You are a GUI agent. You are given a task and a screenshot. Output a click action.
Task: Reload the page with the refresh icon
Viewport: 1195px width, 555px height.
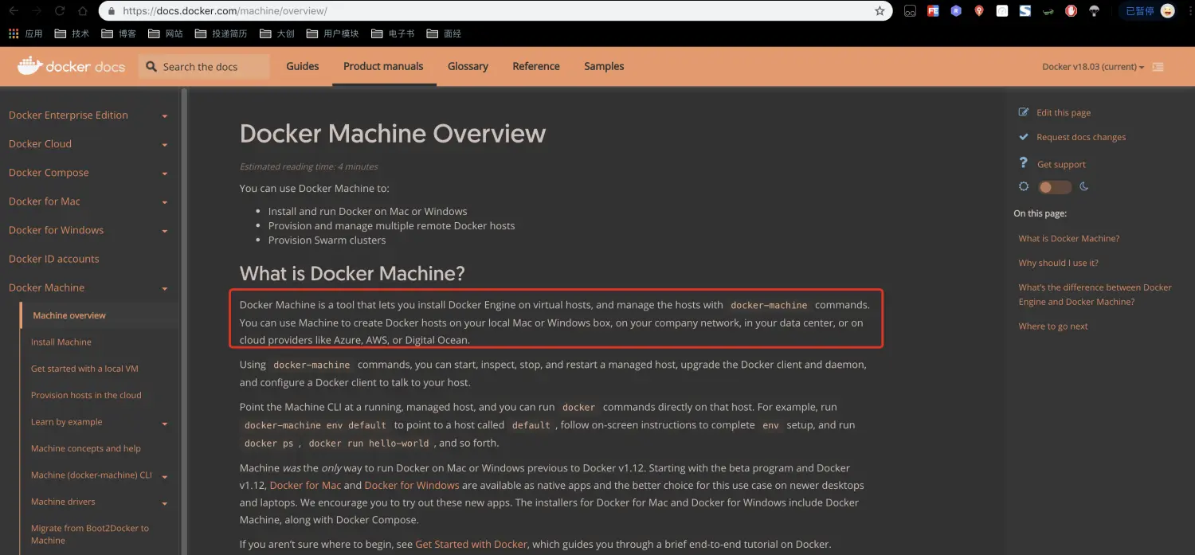pyautogui.click(x=60, y=11)
